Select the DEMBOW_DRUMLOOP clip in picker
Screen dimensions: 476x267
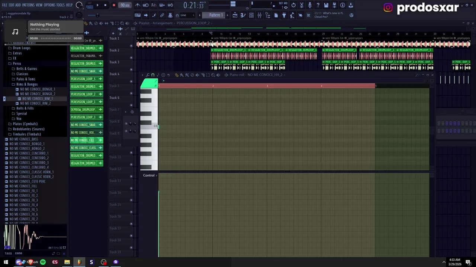click(86, 109)
